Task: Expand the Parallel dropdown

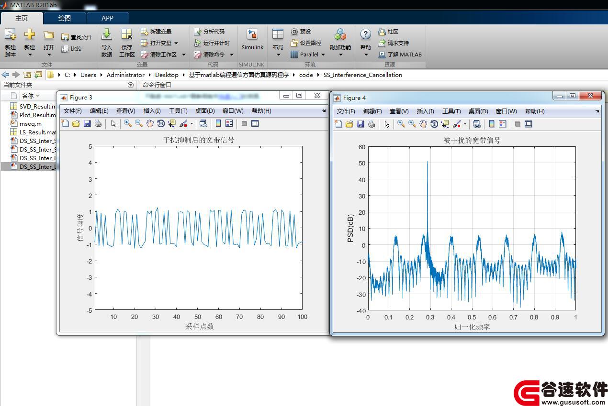Action: 323,55
